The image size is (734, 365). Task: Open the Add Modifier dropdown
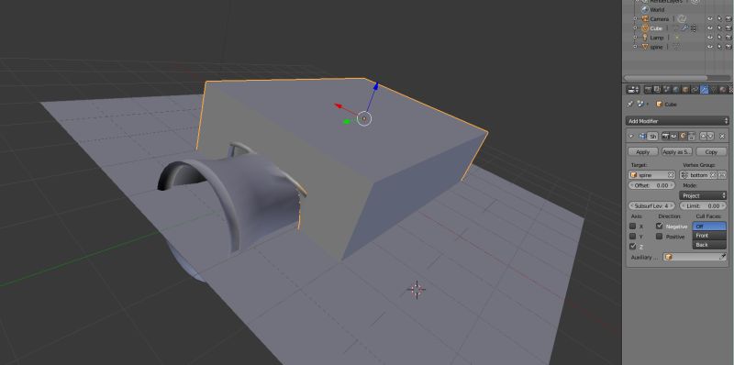(677, 121)
